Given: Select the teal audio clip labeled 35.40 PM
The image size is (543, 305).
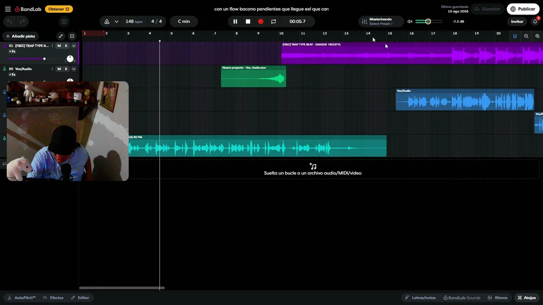Looking at the screenshot, I should [x=258, y=146].
